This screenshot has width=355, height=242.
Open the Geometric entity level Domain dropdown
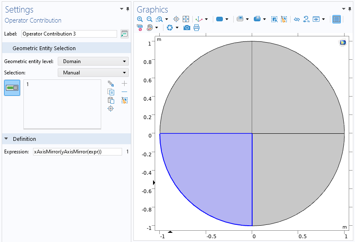click(93, 61)
